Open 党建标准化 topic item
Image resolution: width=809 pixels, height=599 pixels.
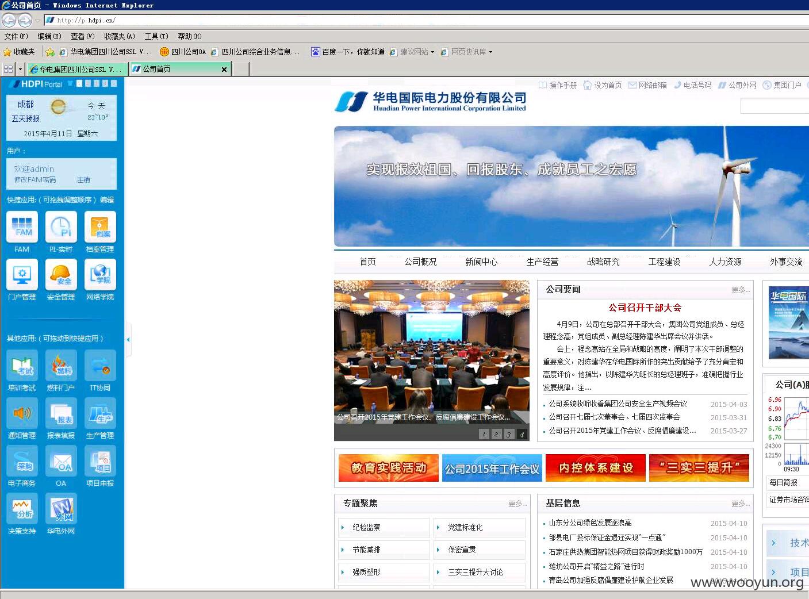point(480,527)
